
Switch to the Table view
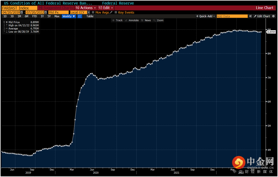[90, 16]
